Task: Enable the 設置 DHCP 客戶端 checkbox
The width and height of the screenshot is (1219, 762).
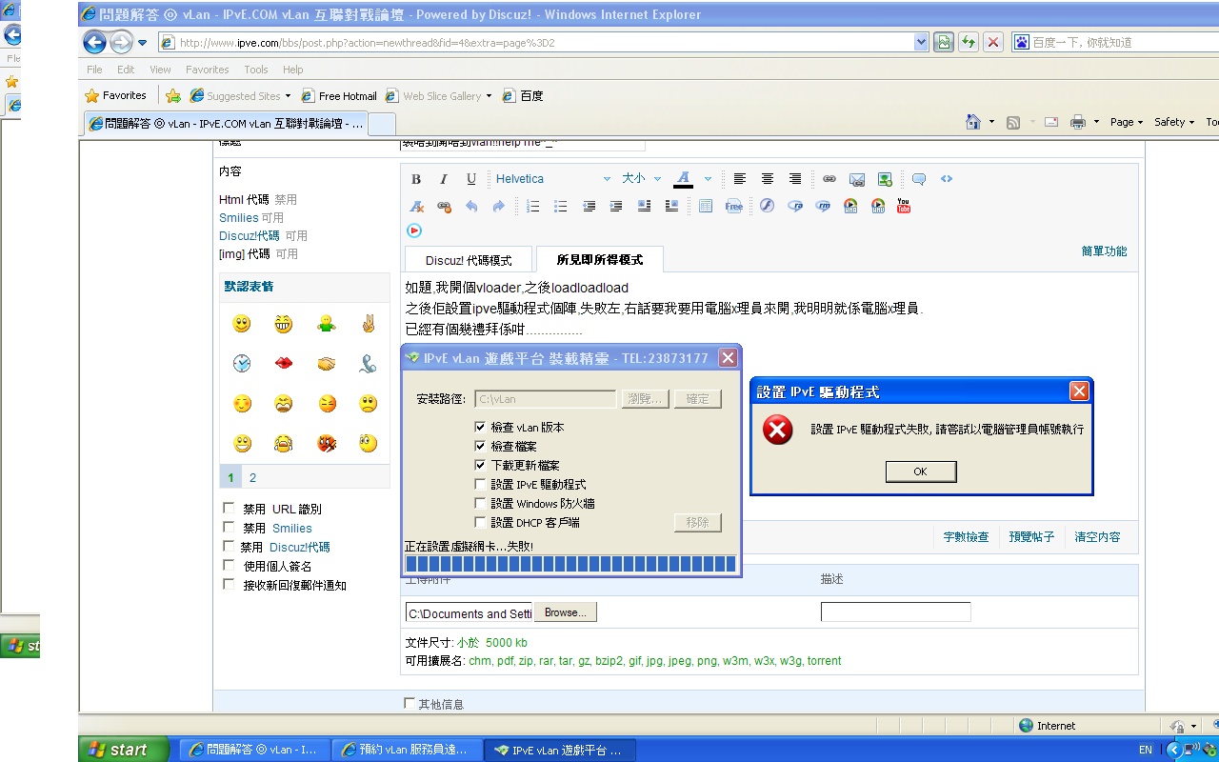Action: (481, 523)
